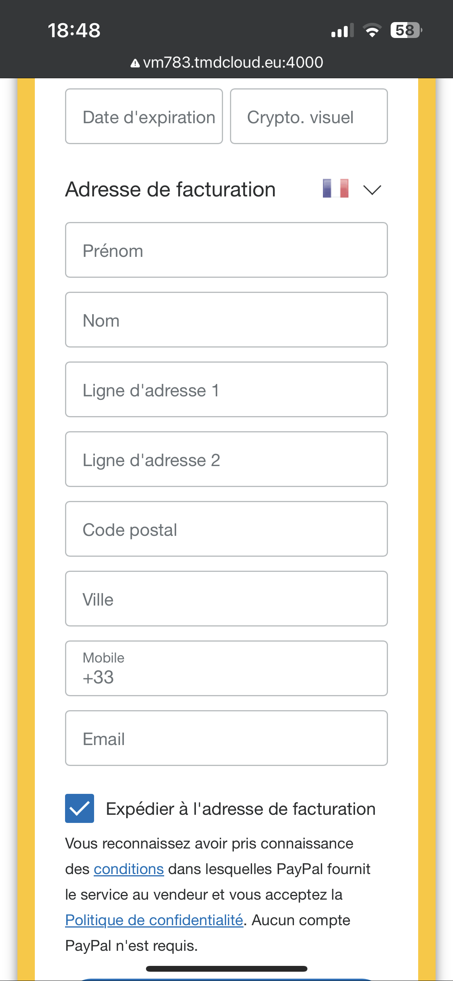Image resolution: width=453 pixels, height=981 pixels.
Task: Tap the Wi-Fi status icon
Action: point(372,30)
